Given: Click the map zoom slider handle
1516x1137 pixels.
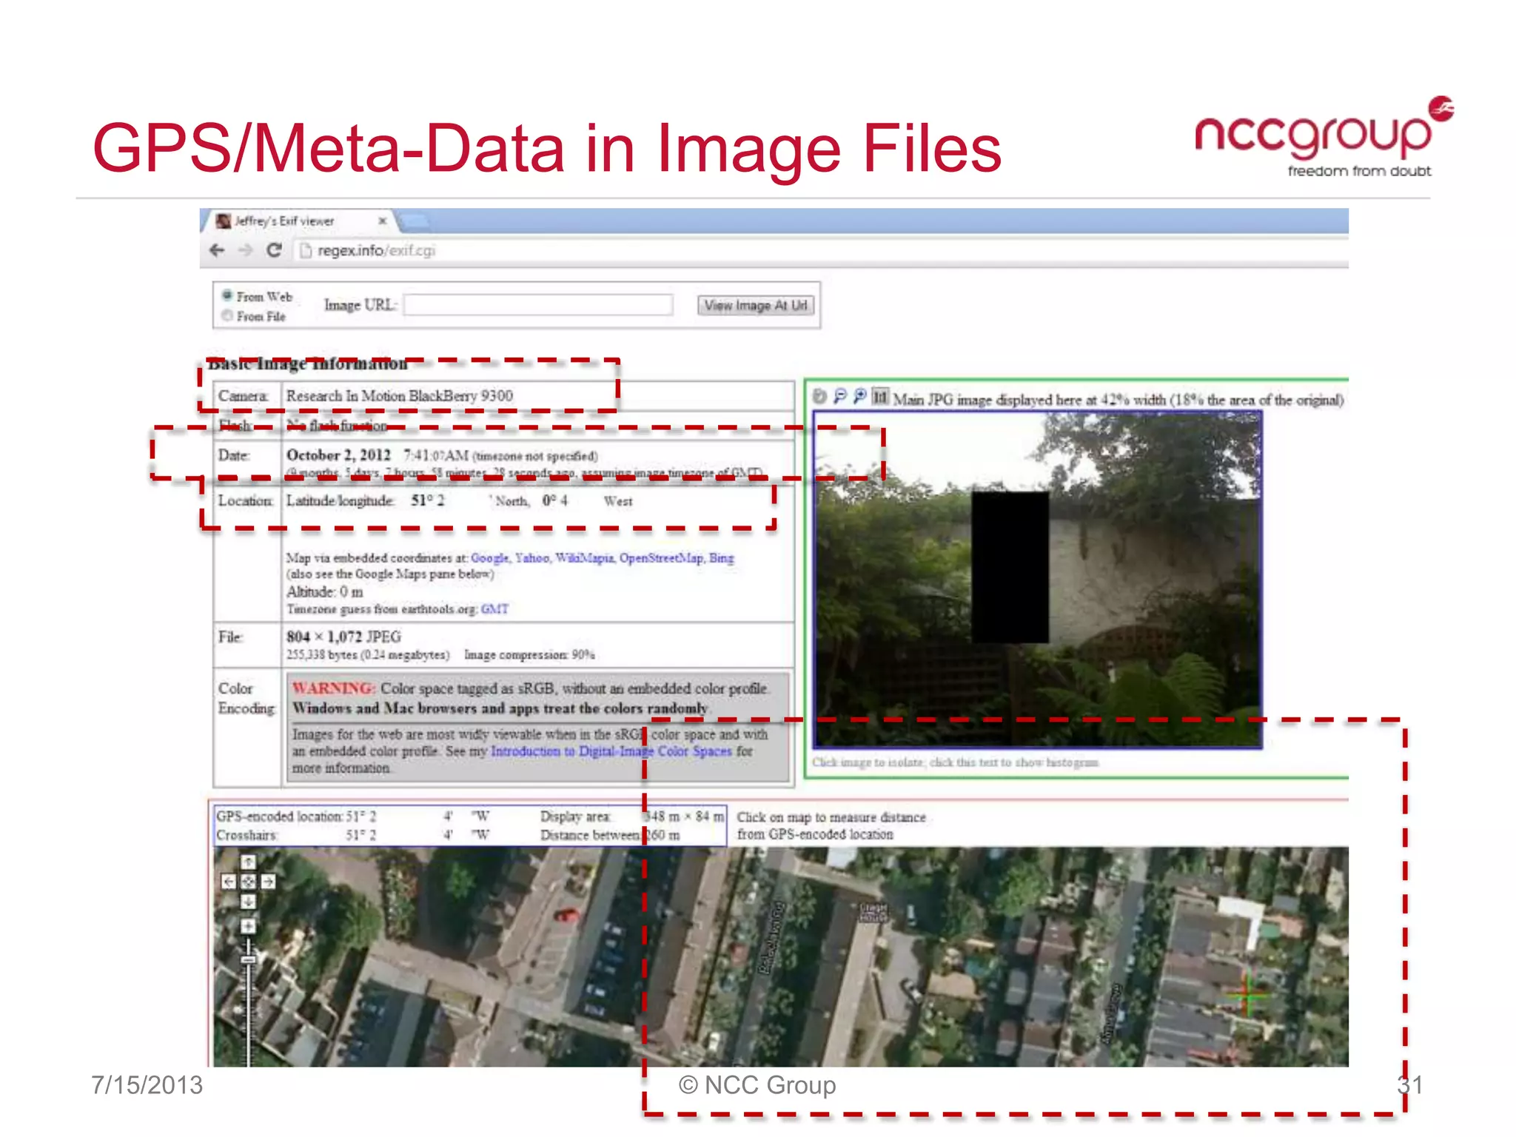Looking at the screenshot, I should click(248, 960).
